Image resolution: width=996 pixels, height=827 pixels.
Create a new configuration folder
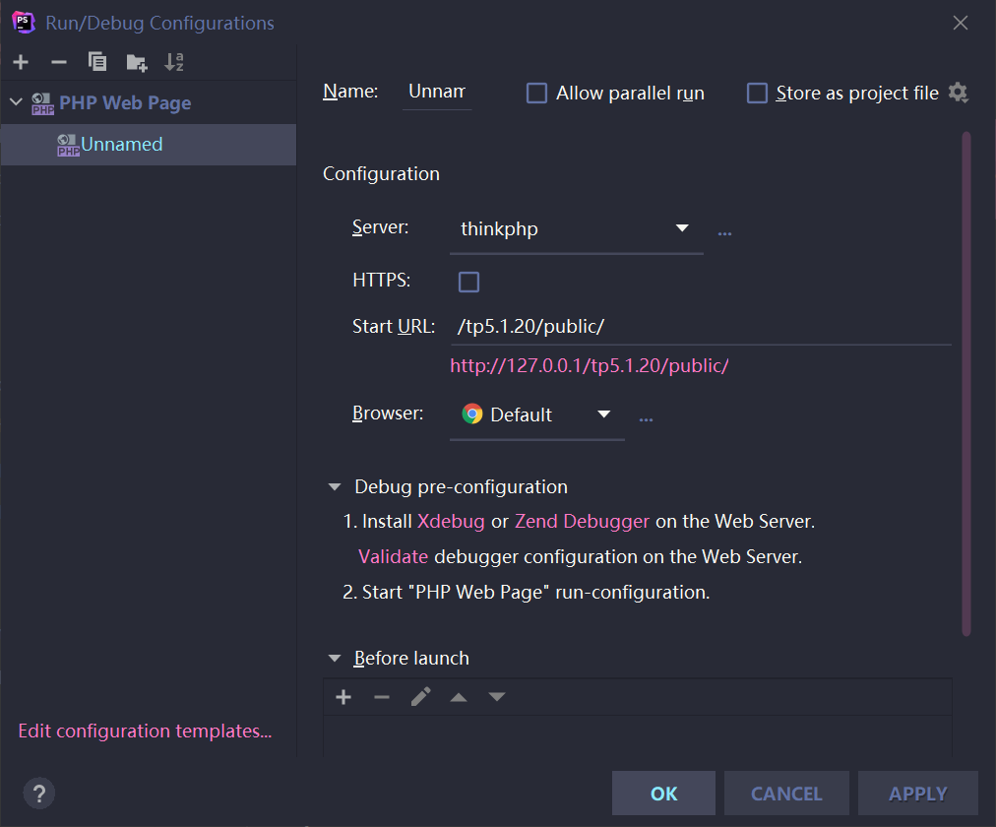point(136,61)
